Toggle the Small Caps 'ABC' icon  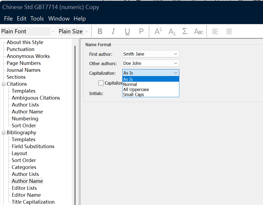coord(199,31)
